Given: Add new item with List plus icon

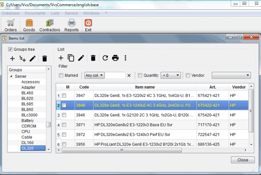Looking at the screenshot, I should pyautogui.click(x=61, y=58).
